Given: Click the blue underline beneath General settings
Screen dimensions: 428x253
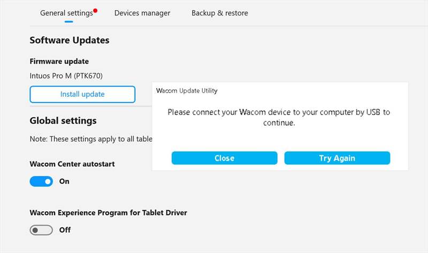Looking at the screenshot, I should pyautogui.click(x=69, y=21).
